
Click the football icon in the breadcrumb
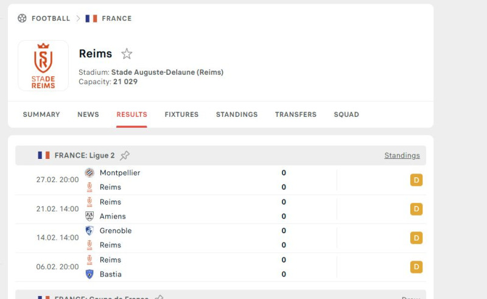pyautogui.click(x=22, y=18)
